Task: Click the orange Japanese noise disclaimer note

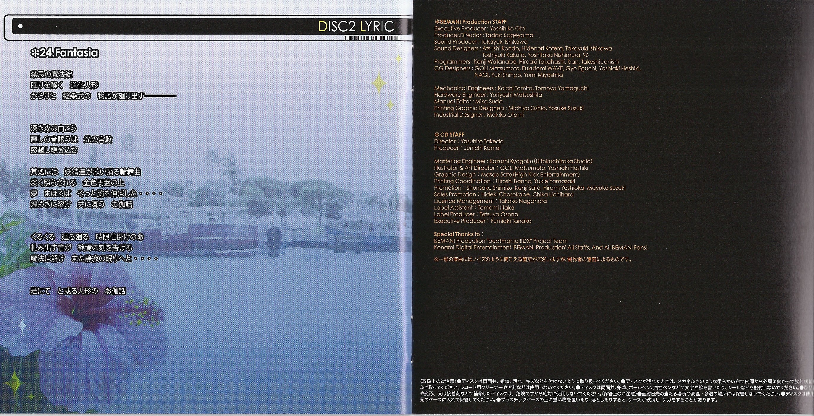Action: click(x=533, y=259)
